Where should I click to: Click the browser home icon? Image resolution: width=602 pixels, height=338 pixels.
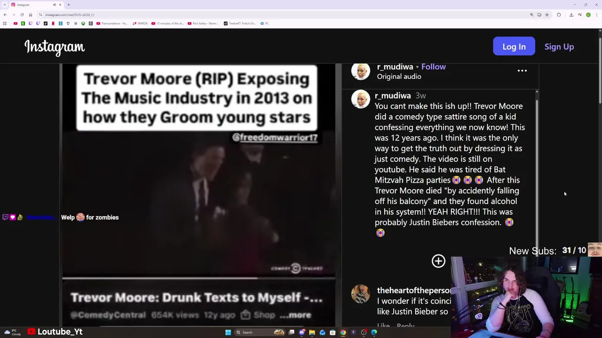pyautogui.click(x=31, y=15)
